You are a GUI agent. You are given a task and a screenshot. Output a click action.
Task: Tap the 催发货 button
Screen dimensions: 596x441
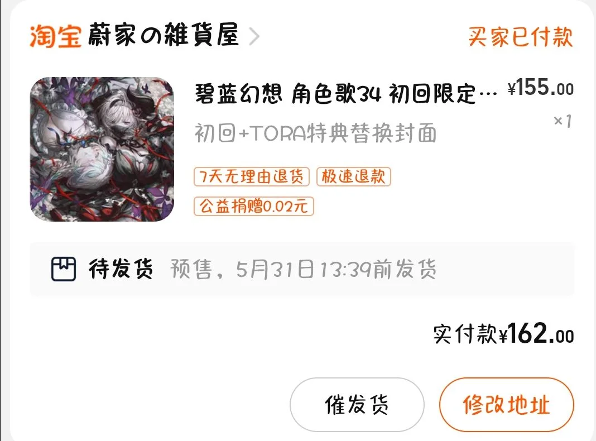click(357, 405)
